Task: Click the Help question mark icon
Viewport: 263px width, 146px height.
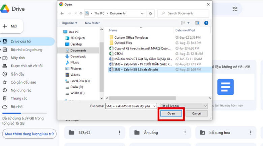Action: (206, 23)
